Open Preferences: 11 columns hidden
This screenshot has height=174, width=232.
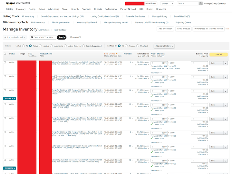[x=208, y=29]
